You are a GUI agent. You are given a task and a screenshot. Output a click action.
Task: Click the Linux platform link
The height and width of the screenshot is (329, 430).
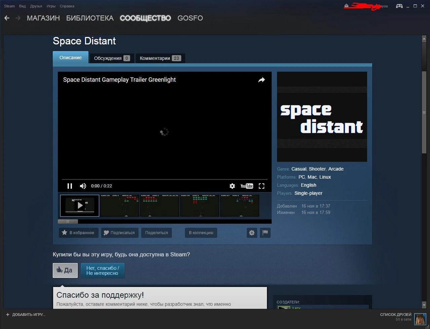pos(325,177)
